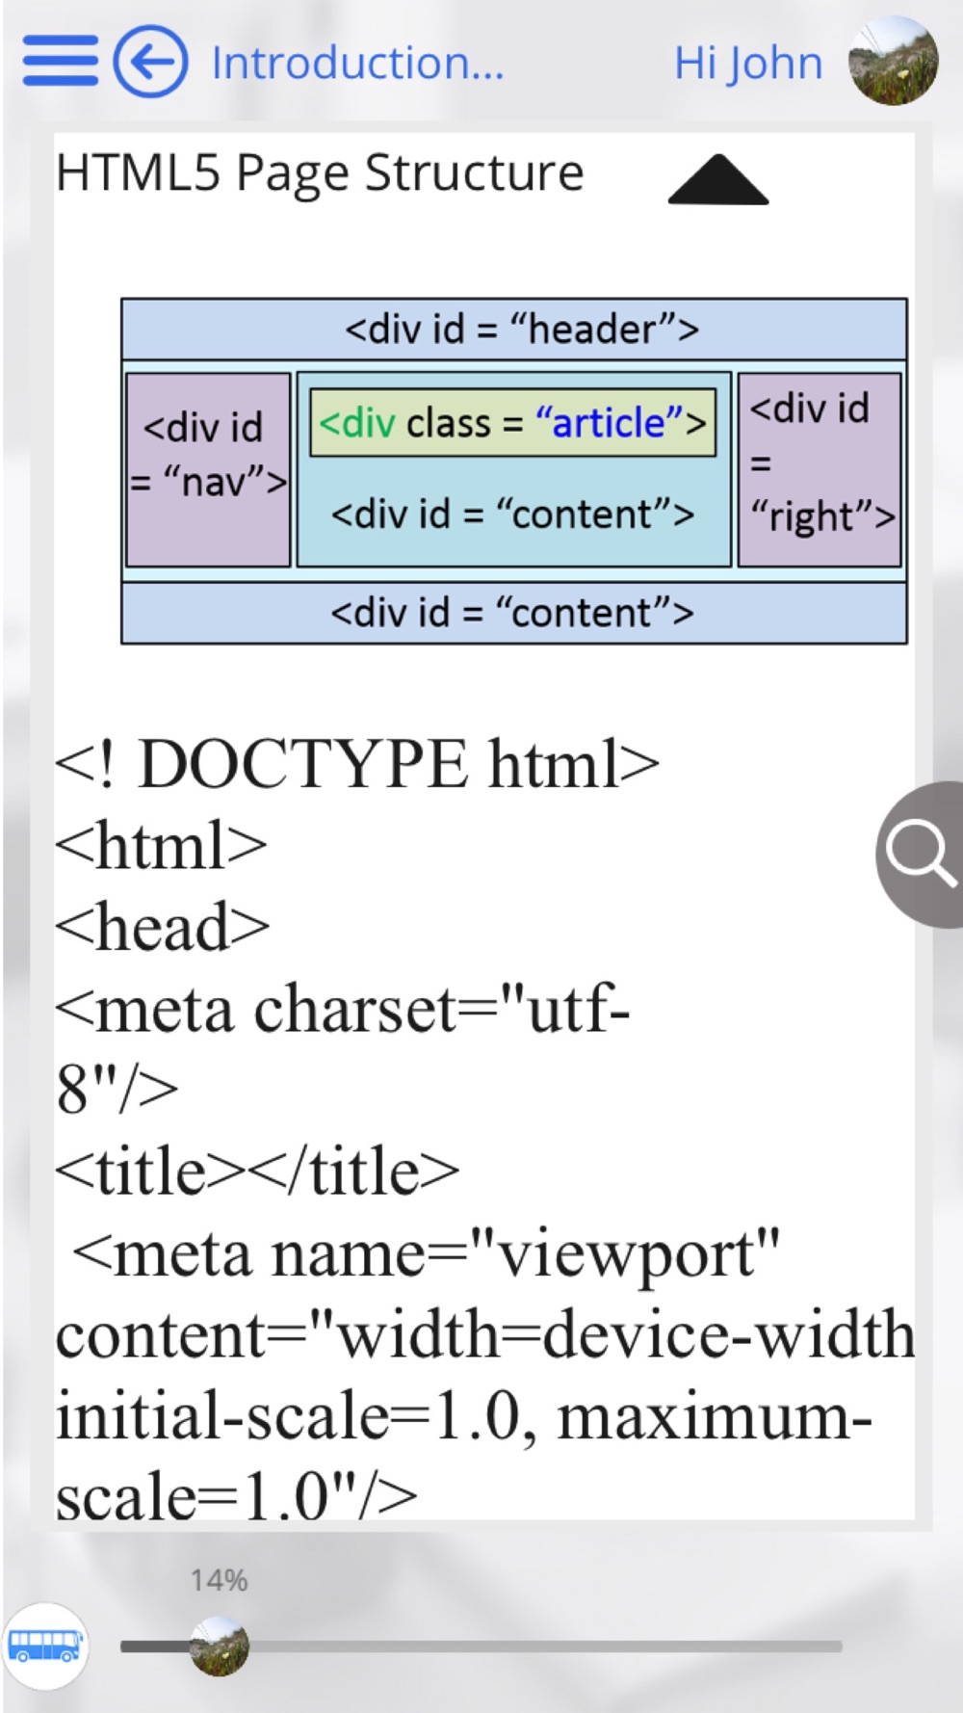Click the div id right box
This screenshot has width=963, height=1713.
click(820, 469)
